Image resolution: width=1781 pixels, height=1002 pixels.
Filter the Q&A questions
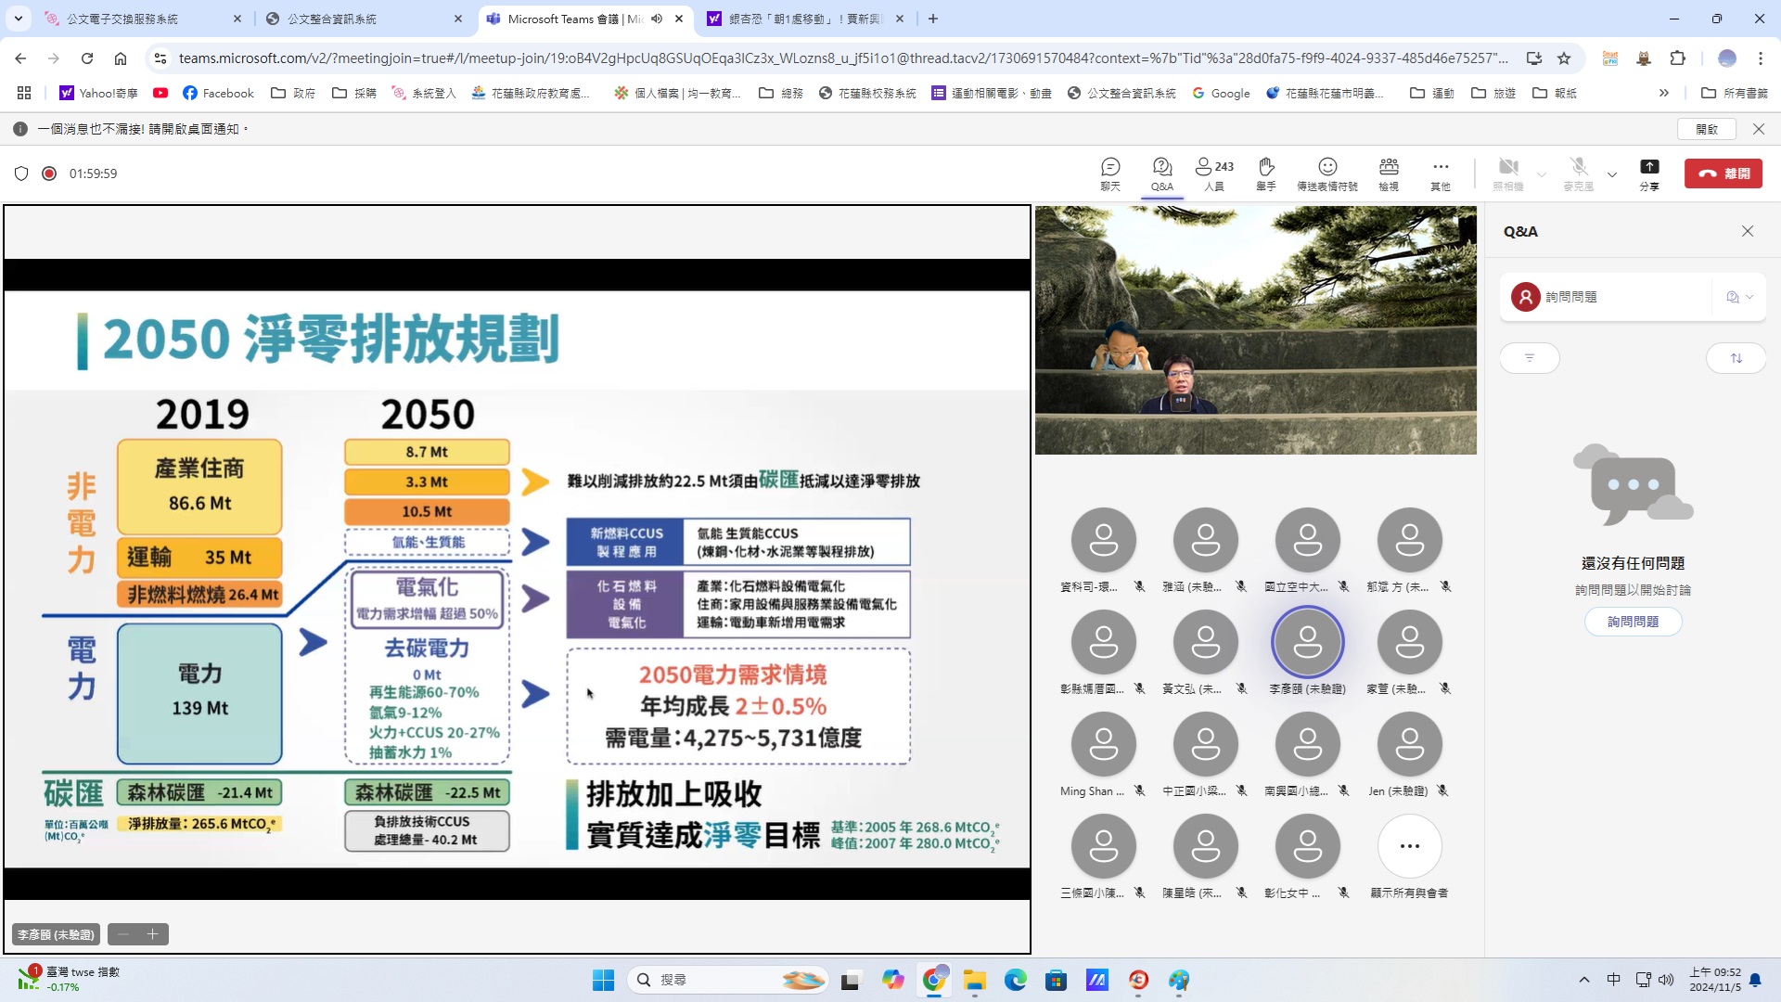click(x=1529, y=358)
